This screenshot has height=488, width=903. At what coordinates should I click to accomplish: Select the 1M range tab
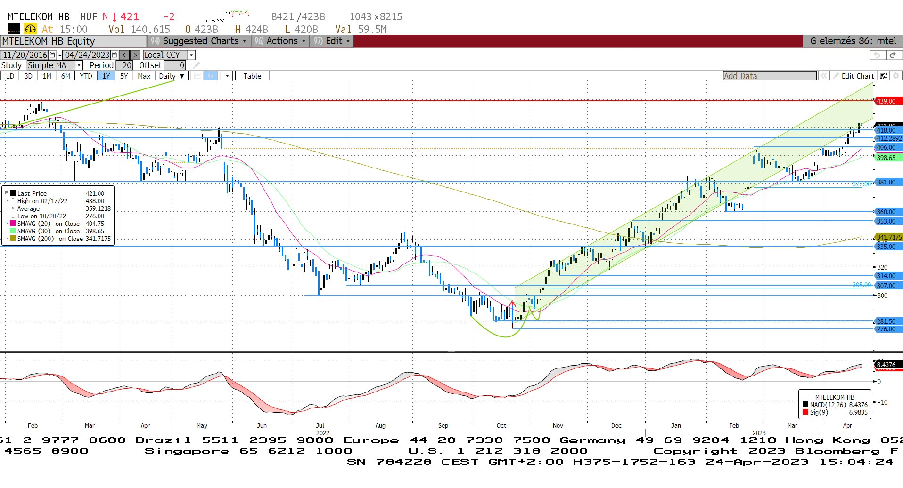pos(47,76)
